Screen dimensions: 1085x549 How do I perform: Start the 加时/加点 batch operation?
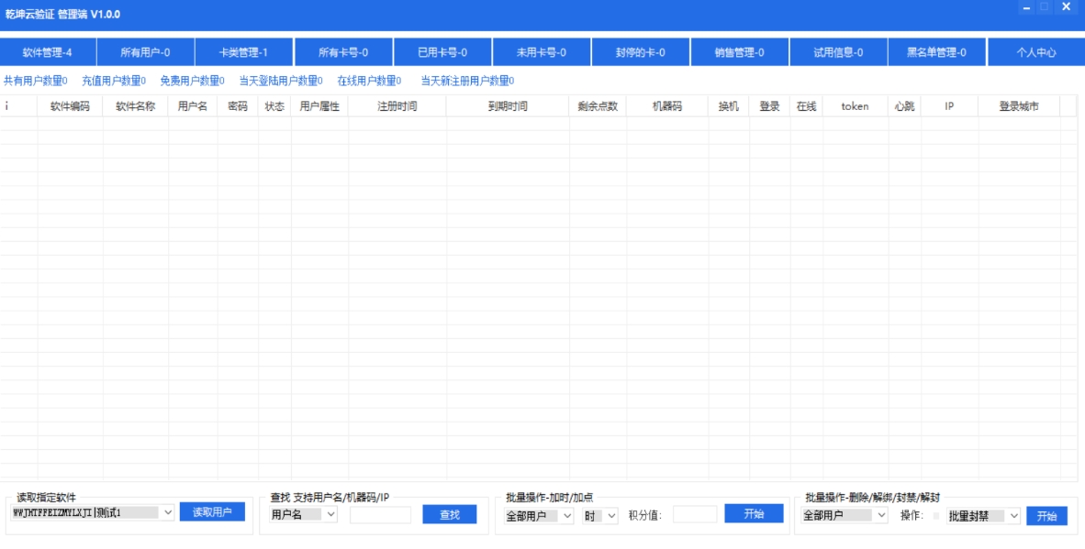point(754,515)
